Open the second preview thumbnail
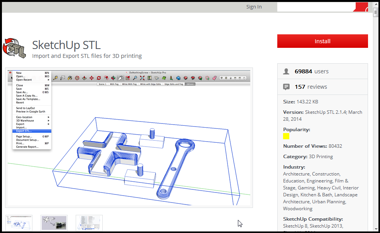Image resolution: width=380 pixels, height=233 pixels. pos(54,223)
